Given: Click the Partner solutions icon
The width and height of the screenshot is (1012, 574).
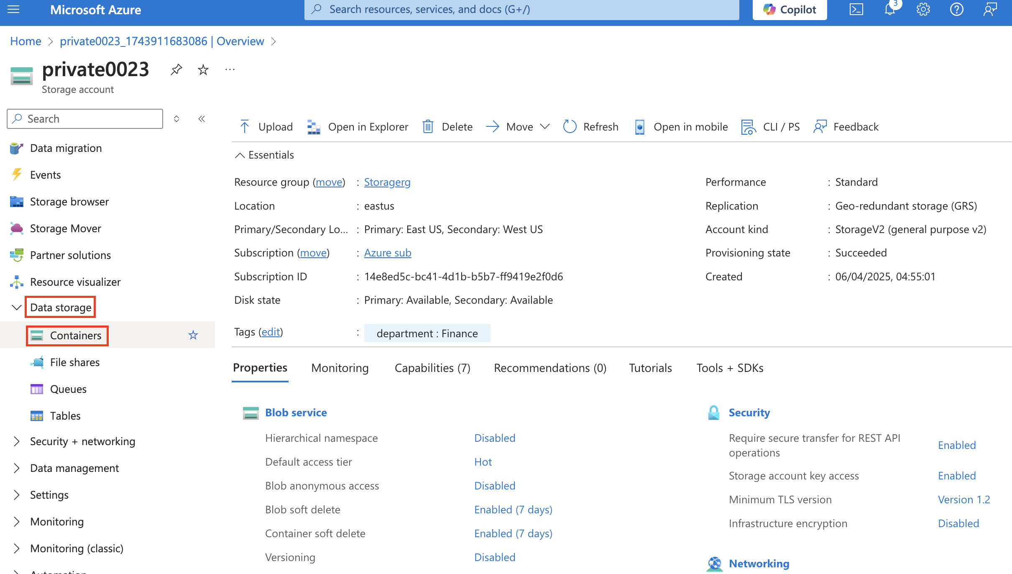Looking at the screenshot, I should (17, 255).
